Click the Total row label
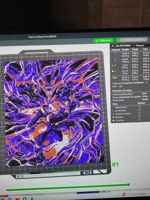 (x=114, y=78)
